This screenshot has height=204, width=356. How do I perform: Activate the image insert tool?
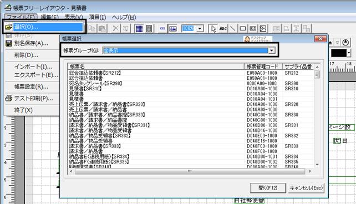click(263, 29)
